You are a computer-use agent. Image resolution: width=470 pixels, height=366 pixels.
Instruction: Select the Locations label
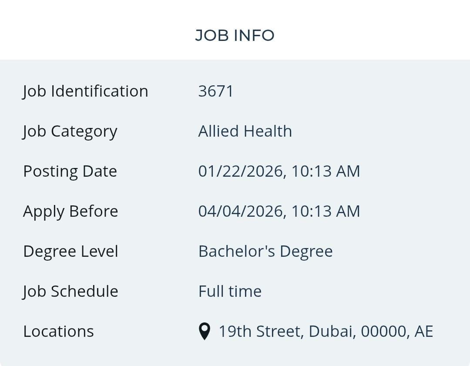pos(58,332)
